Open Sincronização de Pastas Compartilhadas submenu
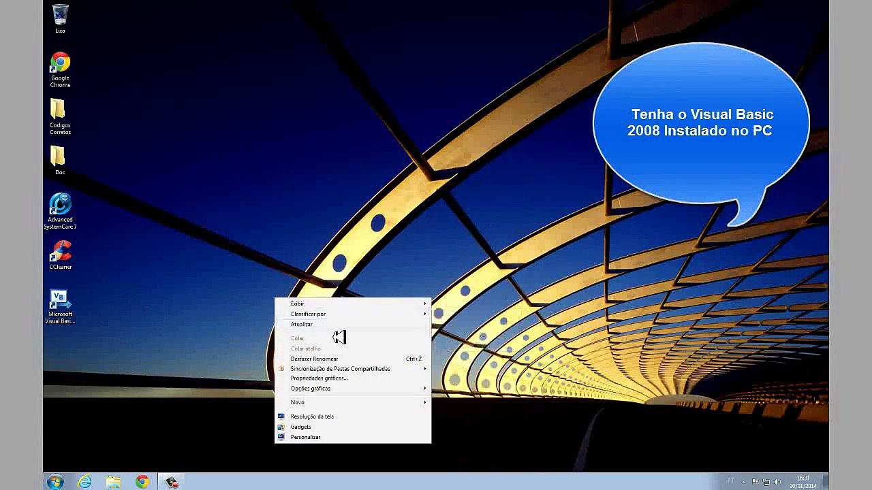 pos(353,369)
